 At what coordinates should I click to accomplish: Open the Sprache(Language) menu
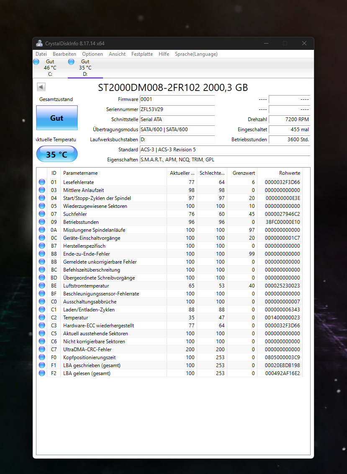pyautogui.click(x=196, y=54)
